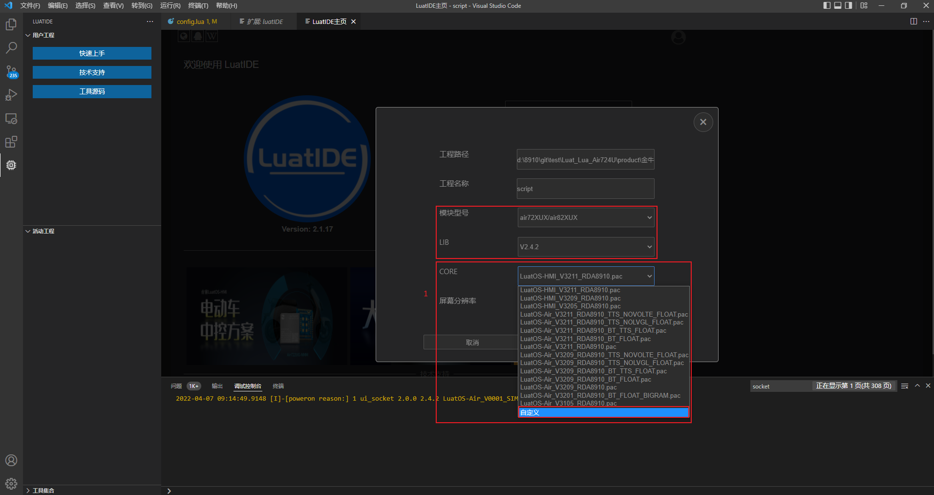The image size is (934, 495).
Task: Click the socket filter box in debug console
Action: tap(781, 386)
